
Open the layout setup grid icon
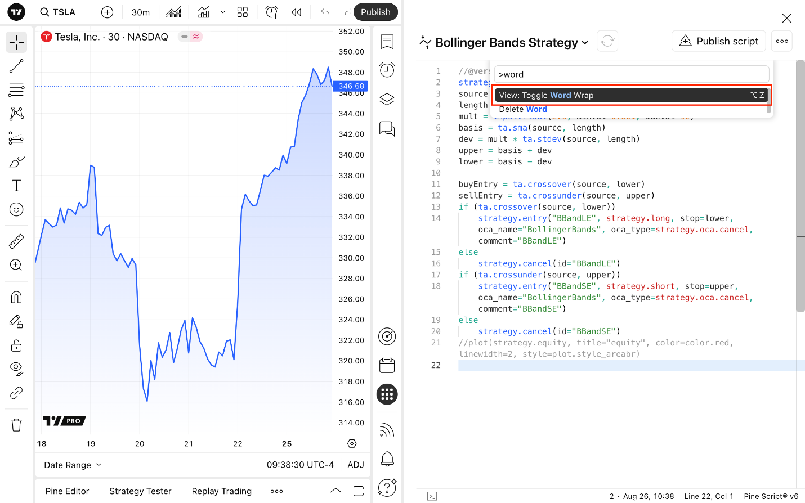243,12
